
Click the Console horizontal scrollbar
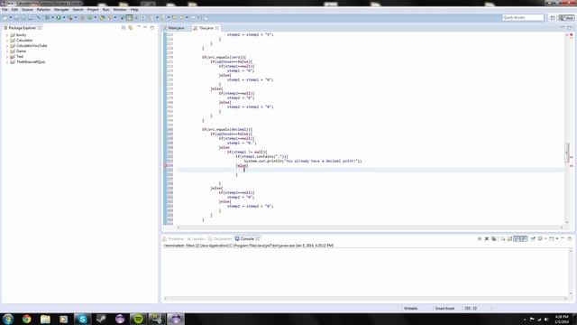[x=365, y=299]
